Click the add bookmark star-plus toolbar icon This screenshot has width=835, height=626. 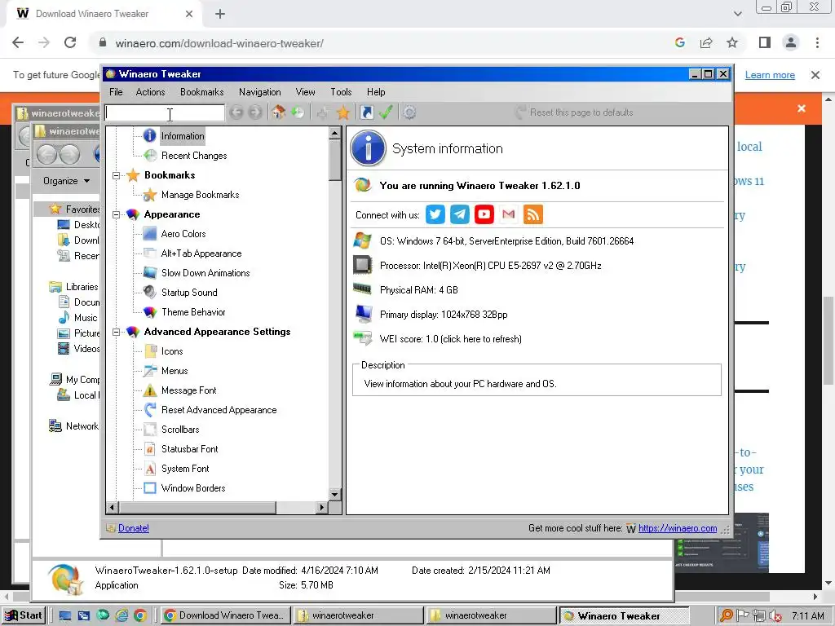(323, 112)
